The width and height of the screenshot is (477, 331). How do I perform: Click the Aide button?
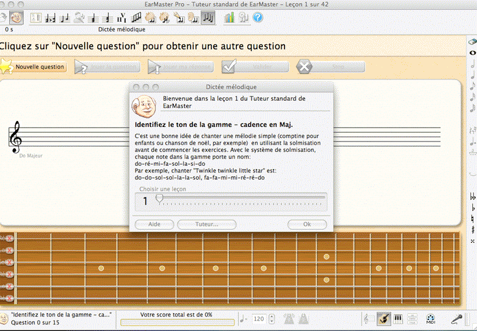click(154, 224)
